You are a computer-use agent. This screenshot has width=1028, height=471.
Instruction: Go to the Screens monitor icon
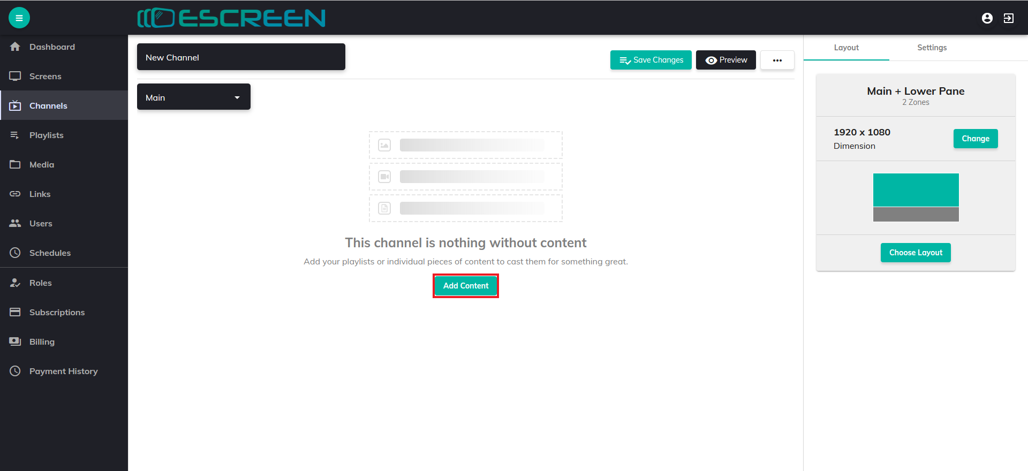(x=15, y=76)
